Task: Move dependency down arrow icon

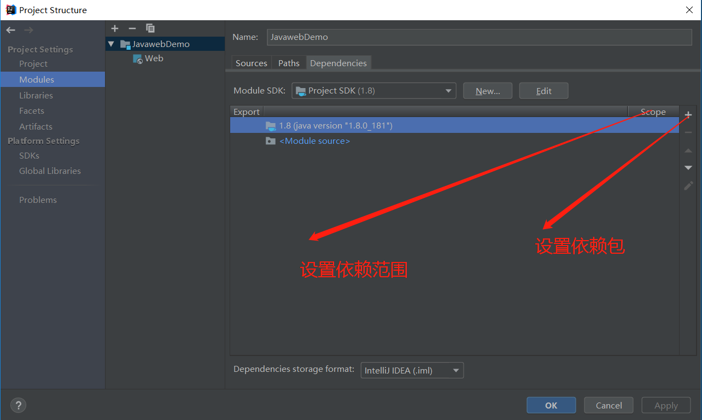Action: click(x=688, y=168)
